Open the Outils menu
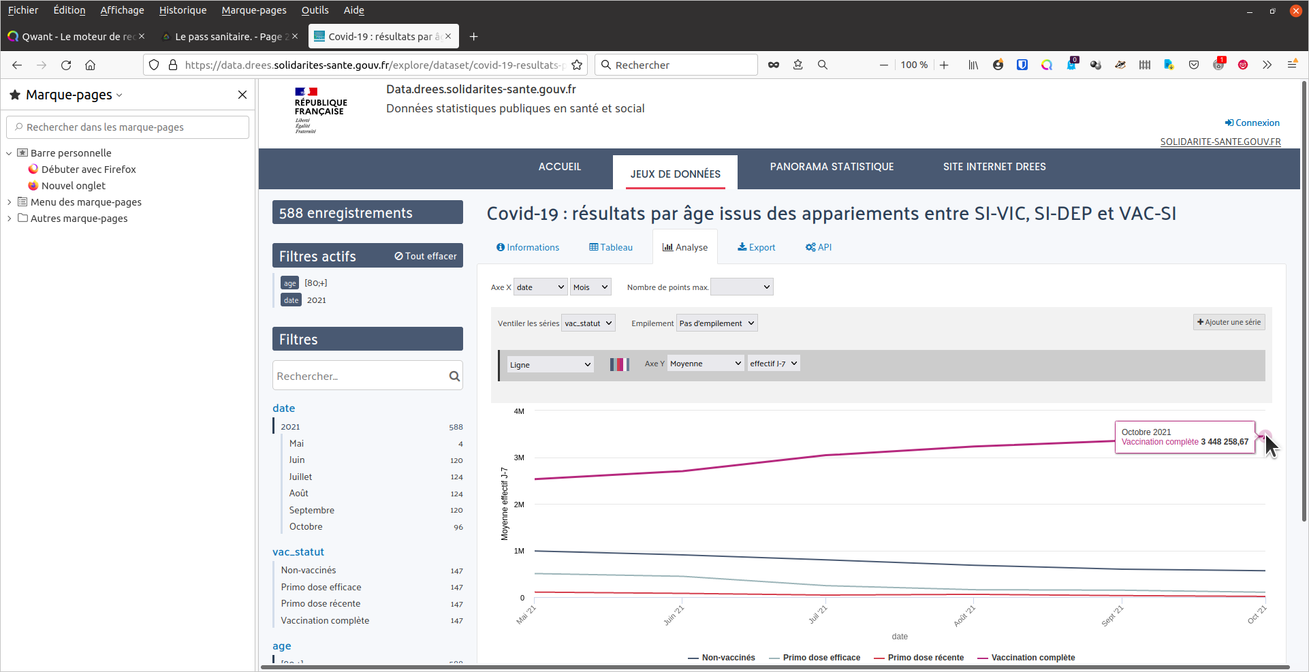1309x672 pixels. [315, 10]
